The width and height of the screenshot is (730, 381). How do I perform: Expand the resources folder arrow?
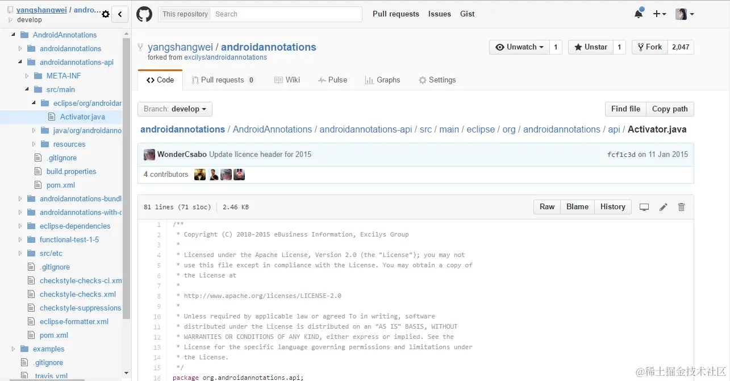(34, 144)
